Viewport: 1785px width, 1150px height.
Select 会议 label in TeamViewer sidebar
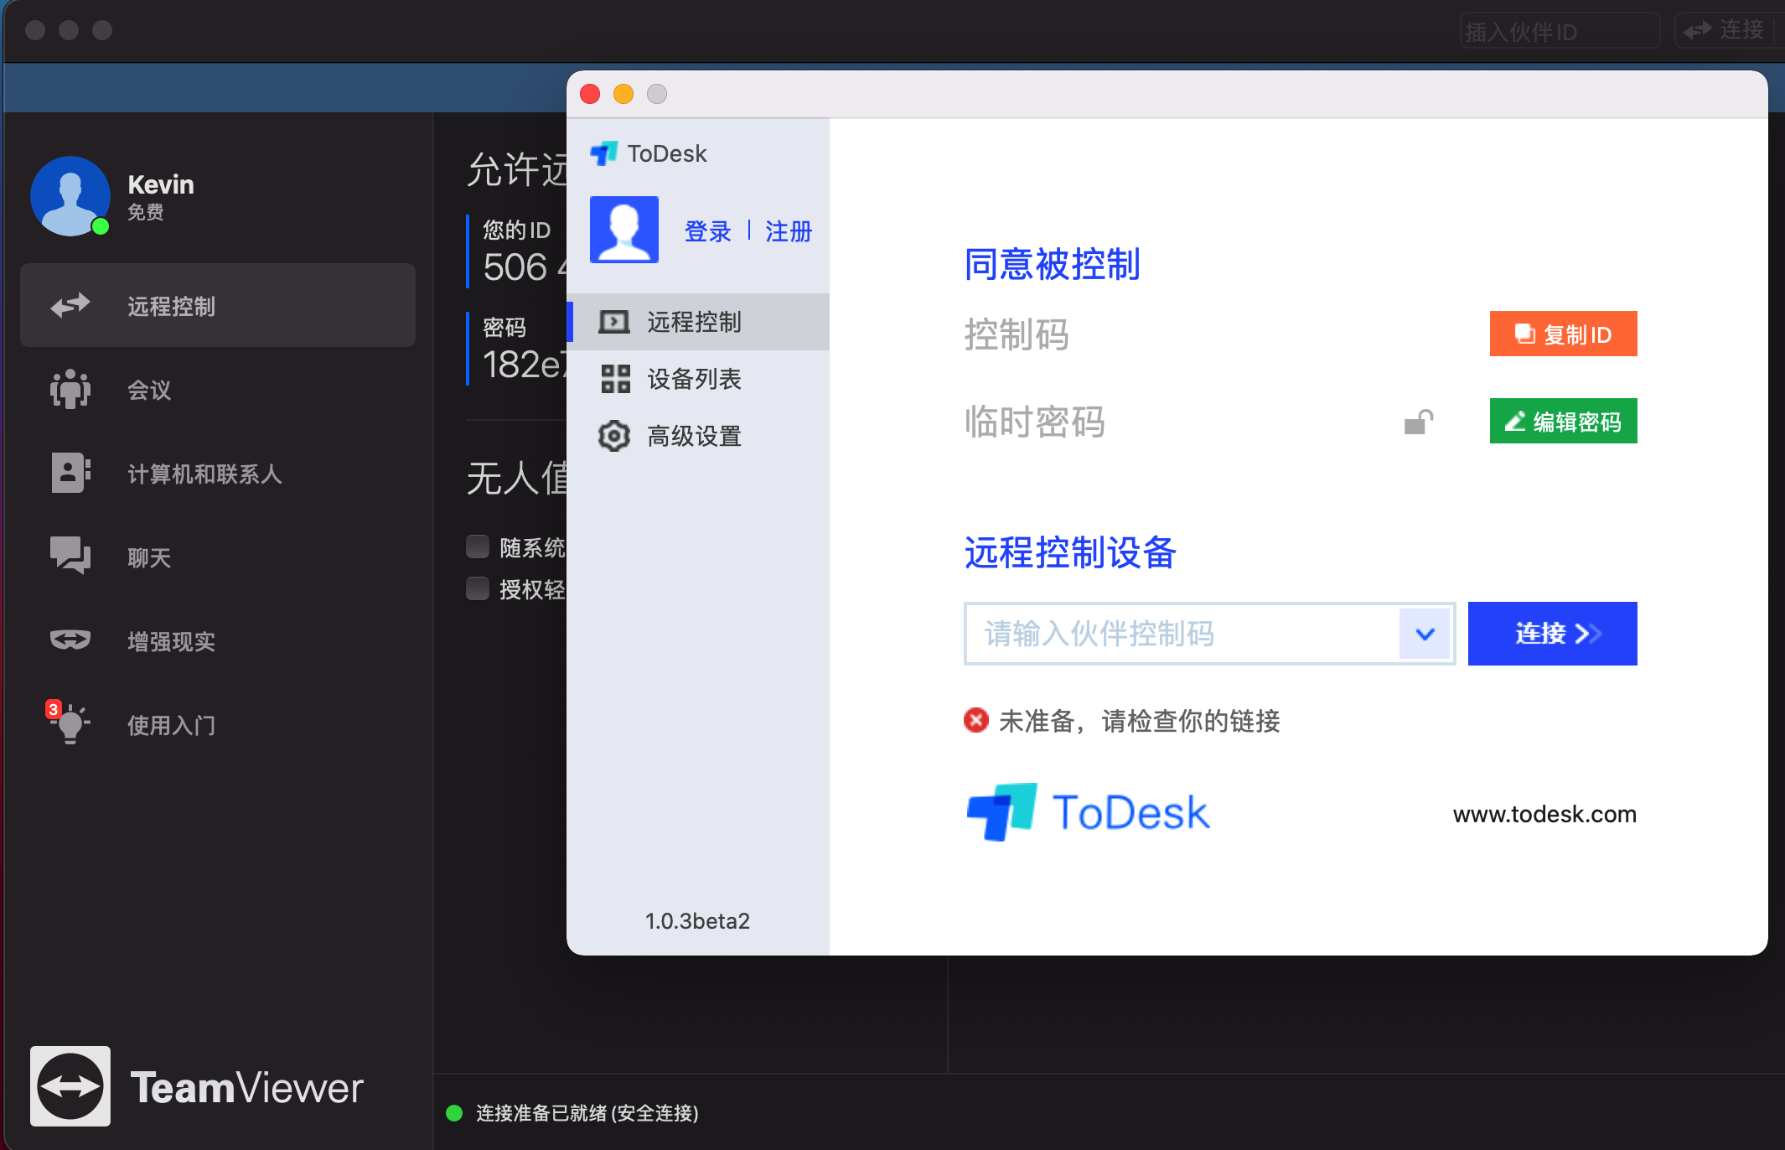pyautogui.click(x=149, y=390)
